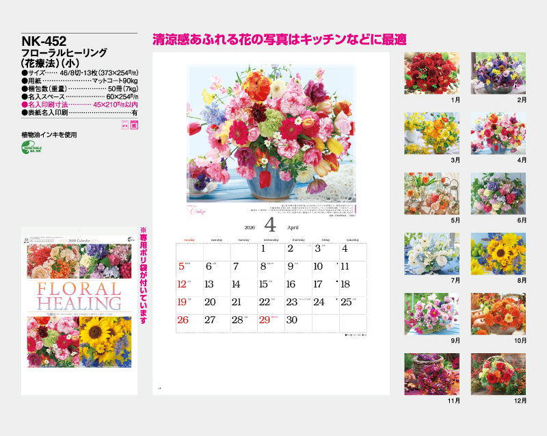This screenshot has height=436, width=547.
Task: Click the large tulip bouquet photo
Action: tap(271, 133)
